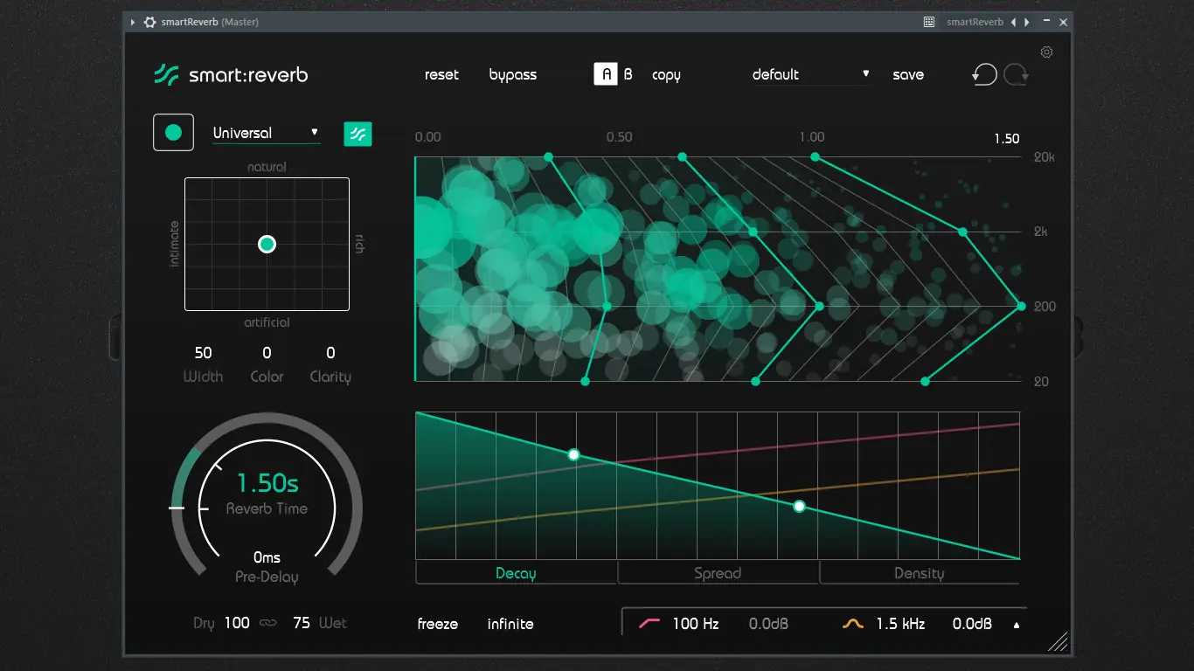The image size is (1194, 671).
Task: Switch to state B
Action: point(628,74)
